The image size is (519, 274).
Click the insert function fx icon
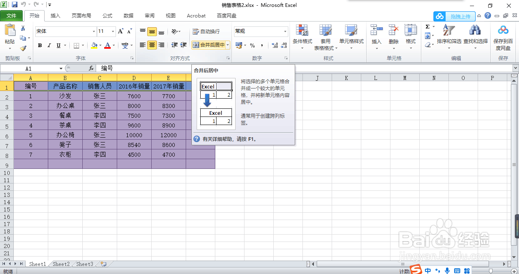point(91,69)
